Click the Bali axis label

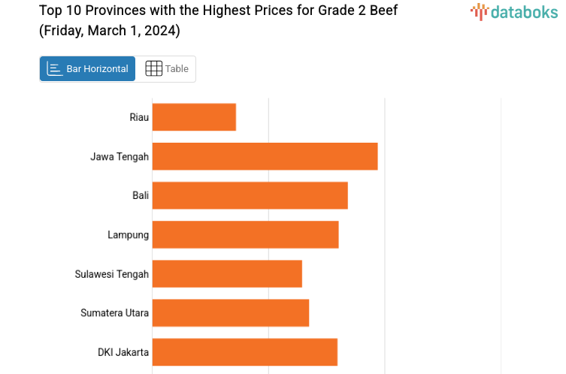point(141,195)
